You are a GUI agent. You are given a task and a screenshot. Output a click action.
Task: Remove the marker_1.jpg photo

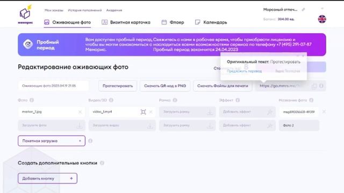[80, 112]
